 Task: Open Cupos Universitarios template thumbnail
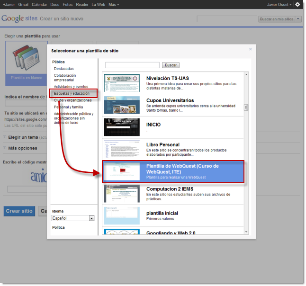pos(122,105)
